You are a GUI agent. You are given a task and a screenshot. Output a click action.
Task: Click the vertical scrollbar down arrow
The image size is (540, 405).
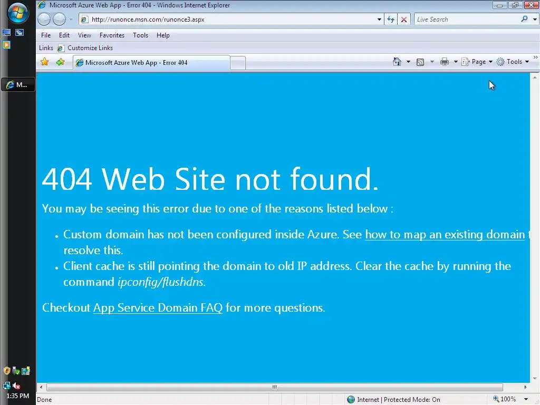(535, 379)
